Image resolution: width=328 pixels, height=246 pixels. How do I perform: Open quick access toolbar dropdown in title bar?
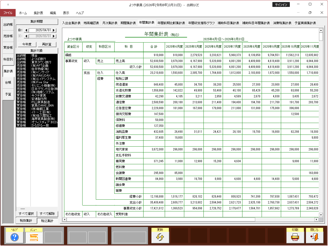coord(8,5)
